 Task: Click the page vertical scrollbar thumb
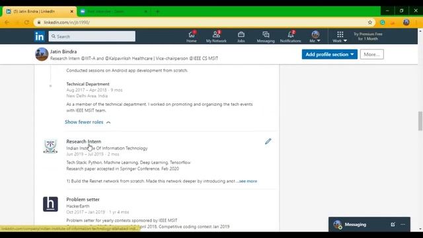tap(420, 120)
